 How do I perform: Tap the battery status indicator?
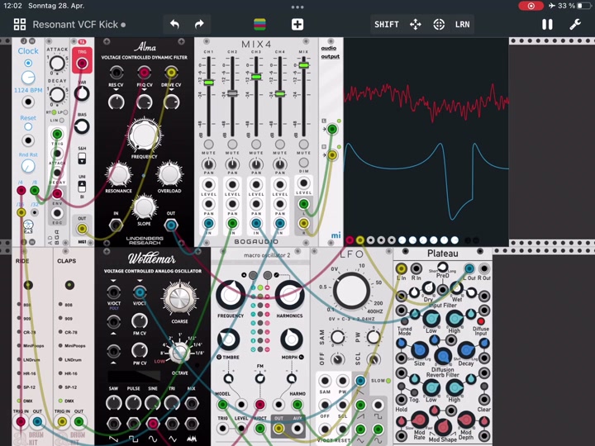click(584, 6)
